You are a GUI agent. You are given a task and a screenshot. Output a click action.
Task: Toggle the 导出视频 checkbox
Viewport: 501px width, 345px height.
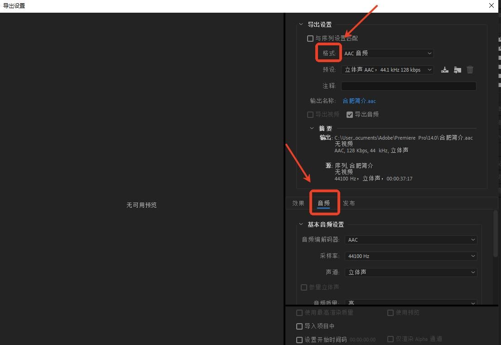tap(310, 114)
